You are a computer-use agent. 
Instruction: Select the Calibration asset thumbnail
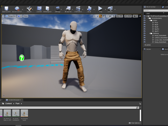click(16, 113)
